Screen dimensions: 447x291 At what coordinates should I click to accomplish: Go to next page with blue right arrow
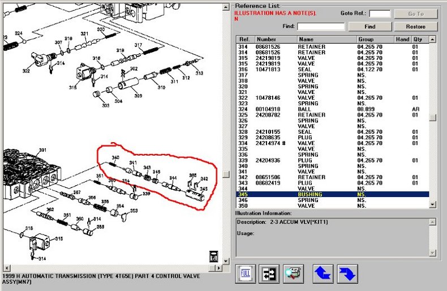[347, 273]
